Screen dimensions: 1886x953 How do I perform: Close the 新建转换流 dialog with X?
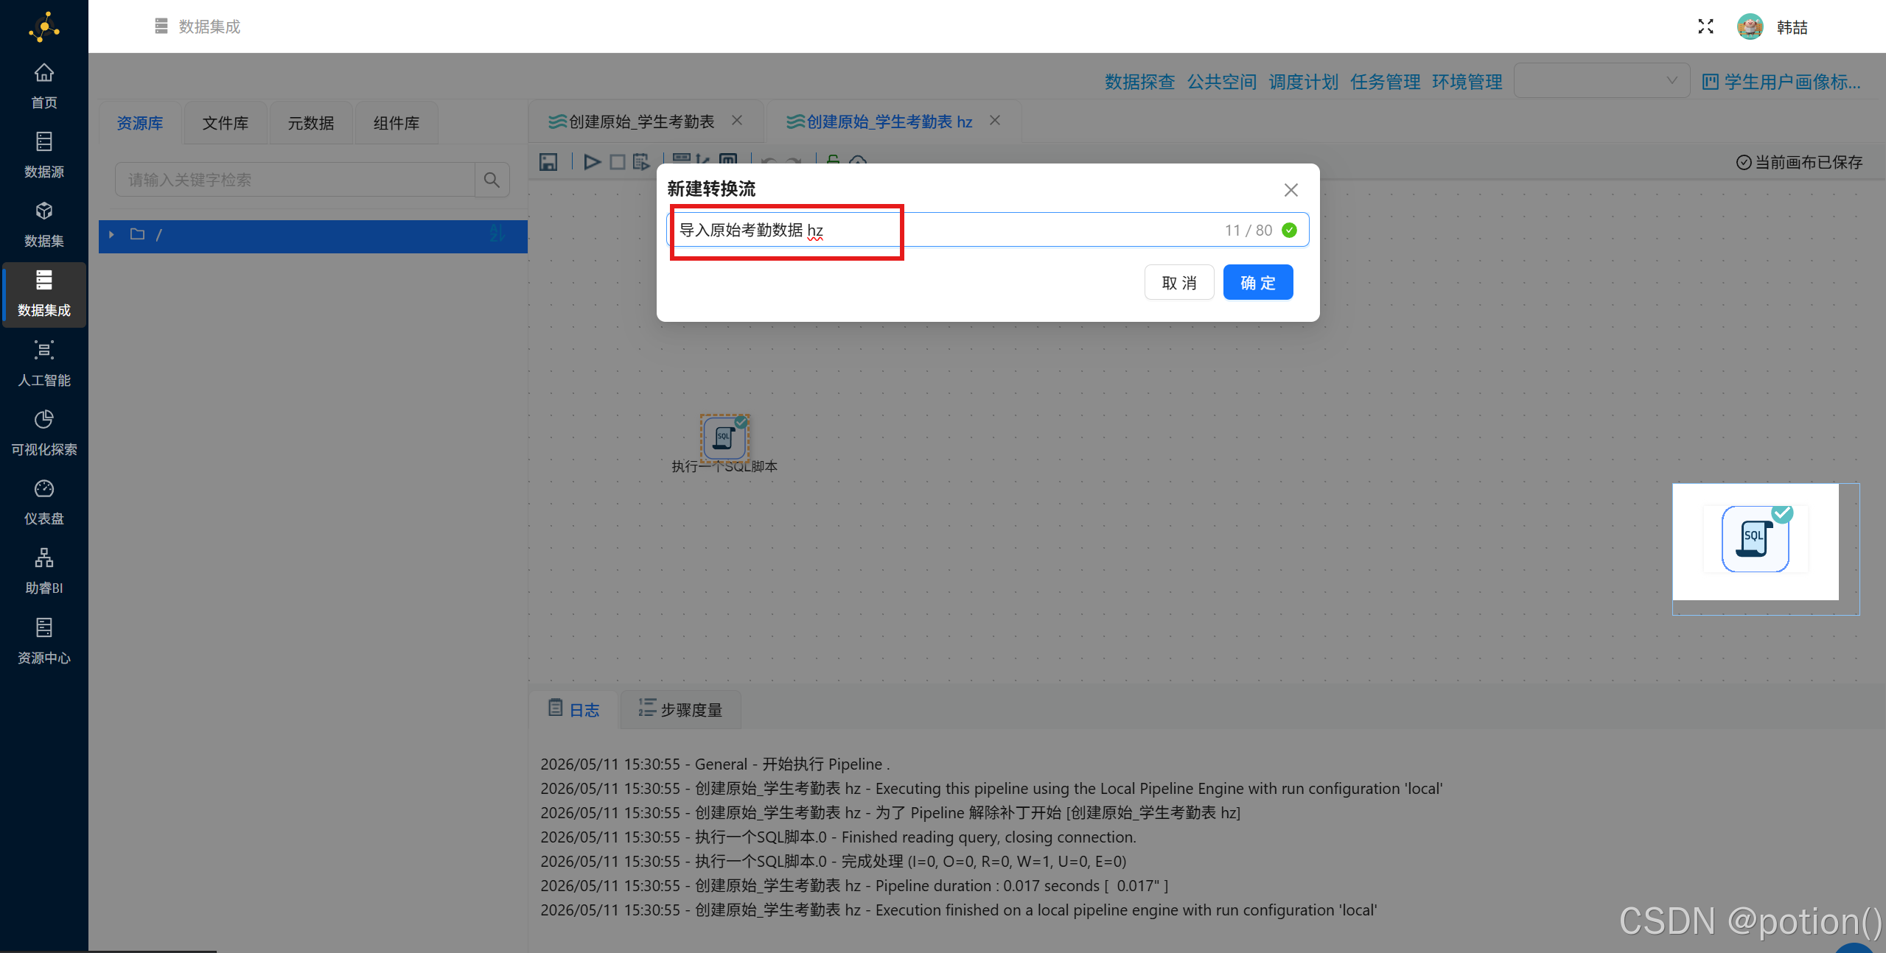[x=1290, y=190]
